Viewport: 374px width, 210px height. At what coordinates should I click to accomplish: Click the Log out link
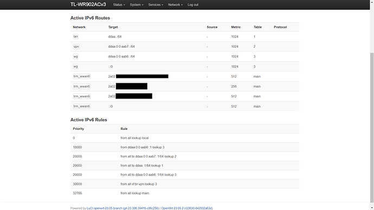[193, 5]
